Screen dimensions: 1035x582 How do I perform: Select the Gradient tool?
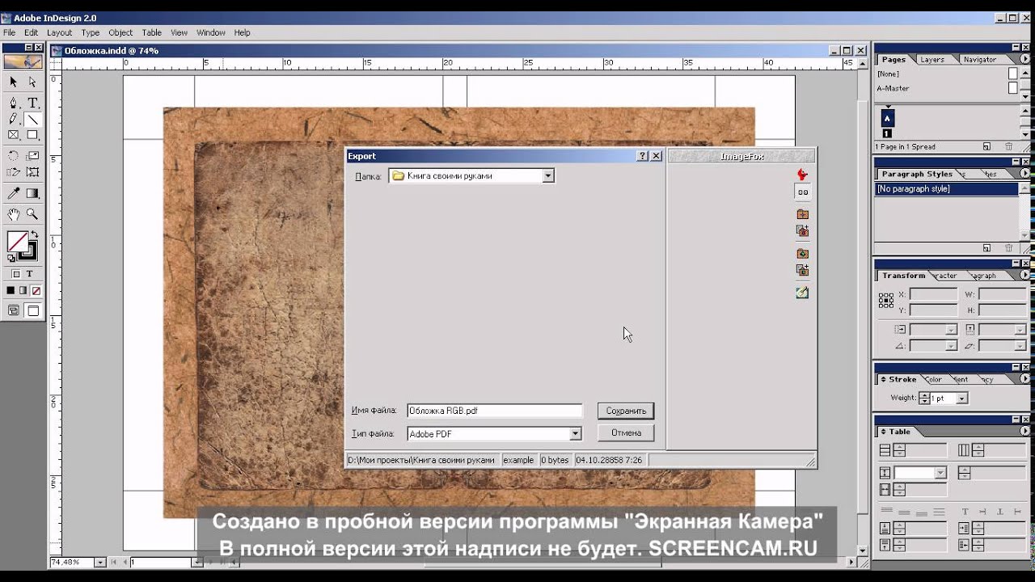32,193
